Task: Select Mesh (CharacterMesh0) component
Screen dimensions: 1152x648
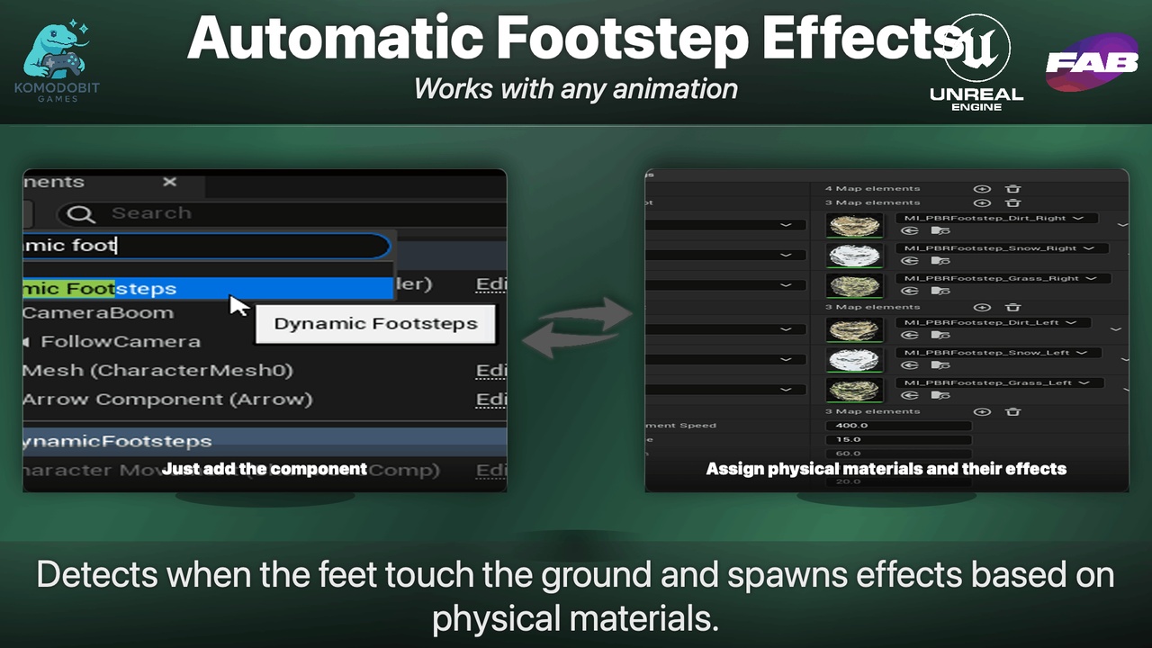Action: [158, 371]
